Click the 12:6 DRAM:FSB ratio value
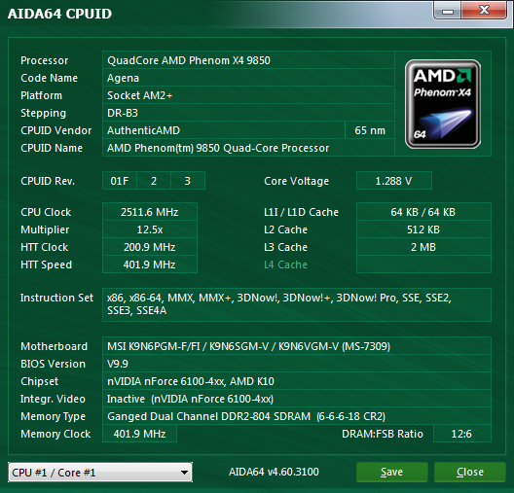The width and height of the screenshot is (514, 493). (x=461, y=434)
